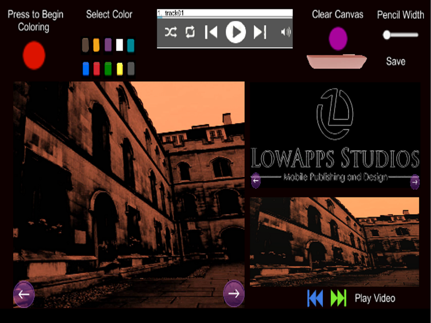Image resolution: width=431 pixels, height=323 pixels.
Task: Toggle shuffle in the music player
Action: click(171, 32)
